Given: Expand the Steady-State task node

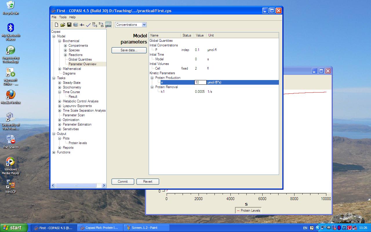Looking at the screenshot, I should pos(60,83).
